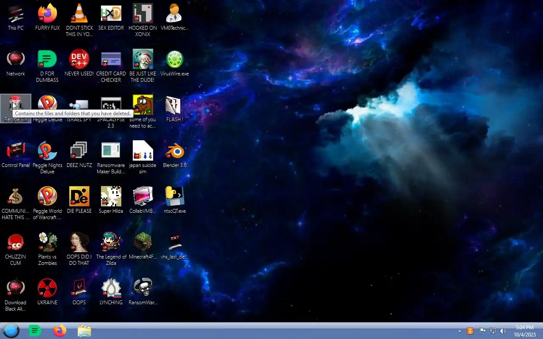Select the VM0Technic... desktop icon

click(x=174, y=18)
